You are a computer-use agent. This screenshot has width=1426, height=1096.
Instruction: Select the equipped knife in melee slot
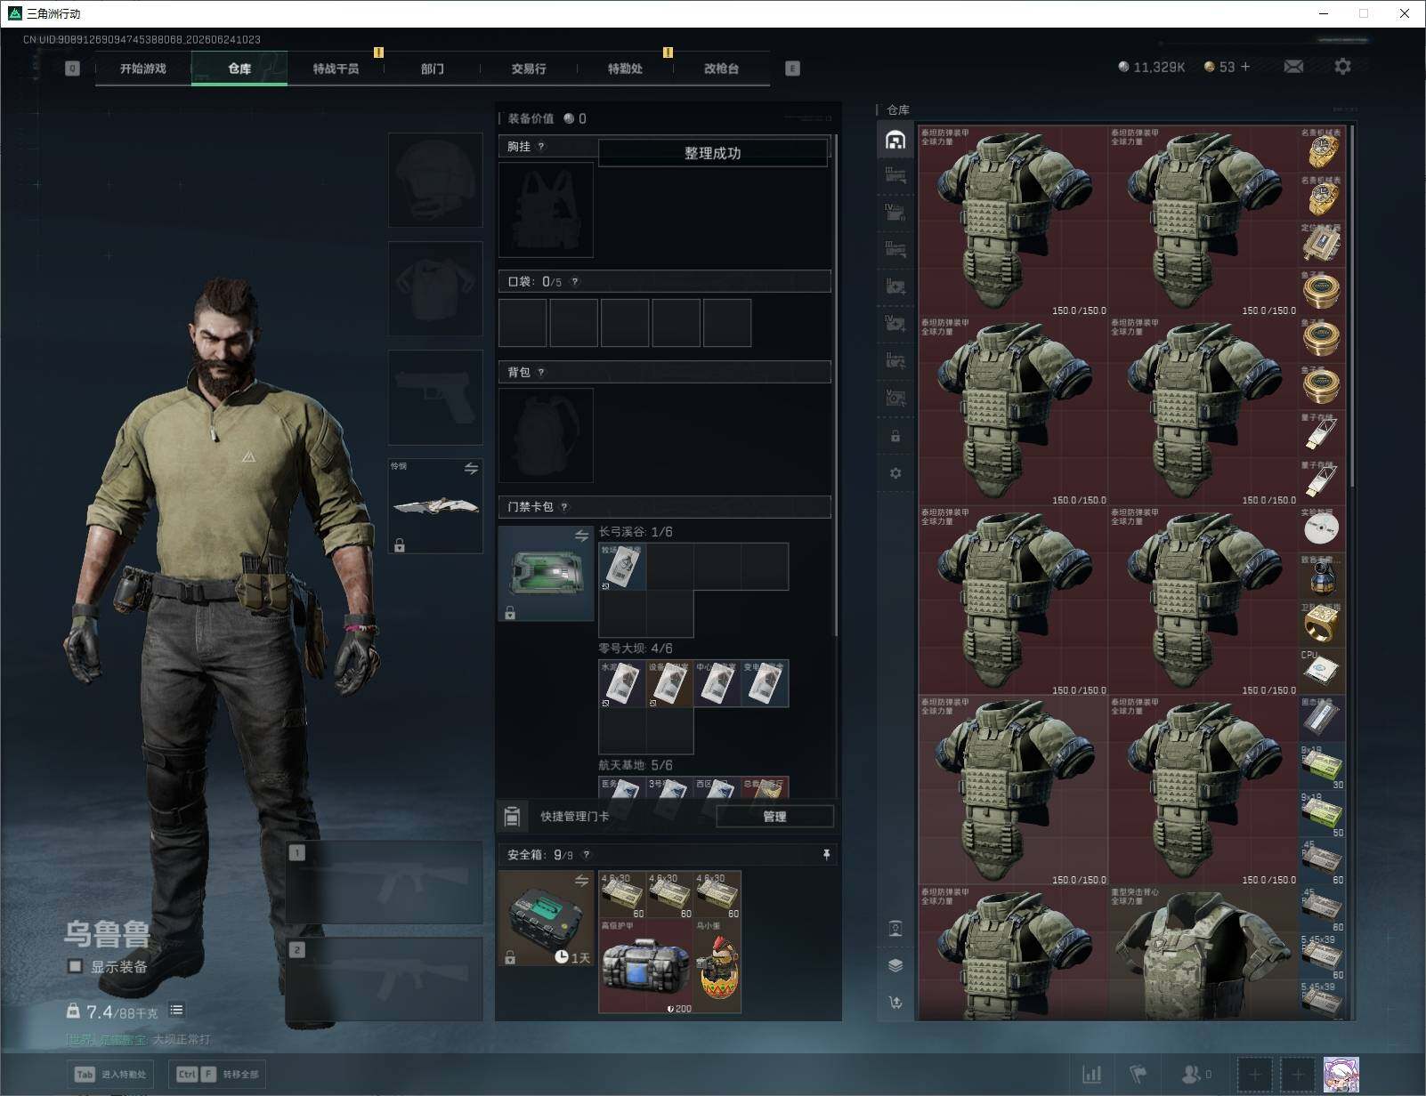435,506
